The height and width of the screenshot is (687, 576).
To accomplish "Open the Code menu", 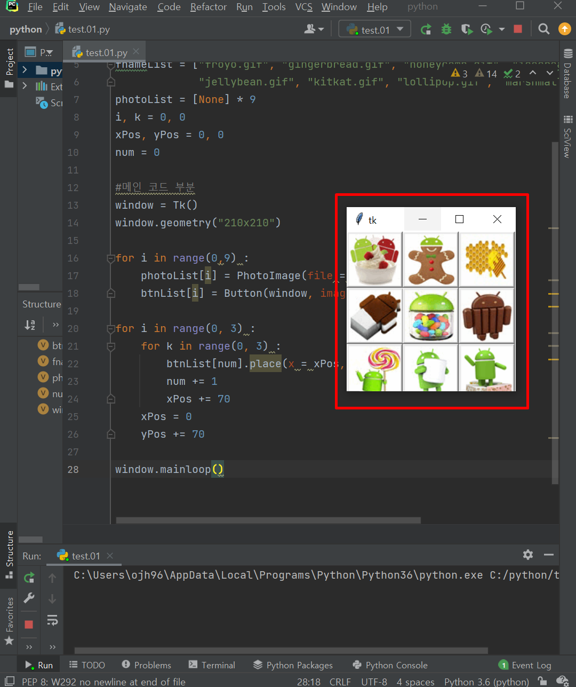I will (169, 7).
